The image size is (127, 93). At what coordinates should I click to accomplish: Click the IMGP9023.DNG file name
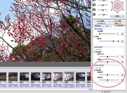(x=36, y=85)
